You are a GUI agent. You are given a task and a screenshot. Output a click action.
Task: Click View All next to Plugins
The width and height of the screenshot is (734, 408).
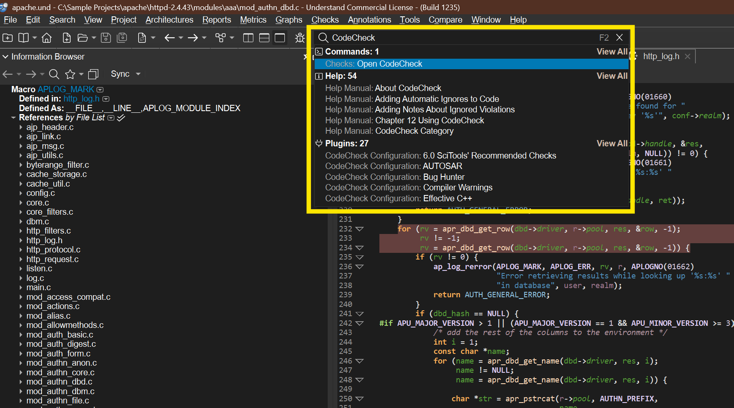612,143
